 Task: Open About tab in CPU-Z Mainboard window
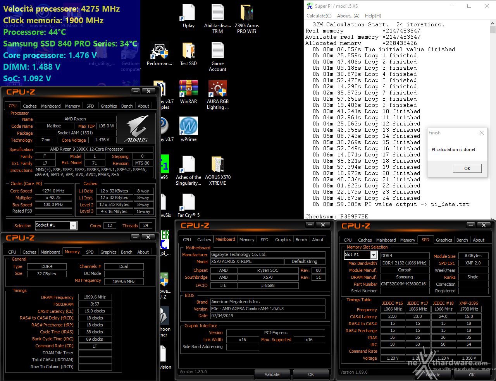point(318,240)
